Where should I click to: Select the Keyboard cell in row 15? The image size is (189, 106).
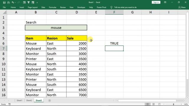tap(36, 90)
